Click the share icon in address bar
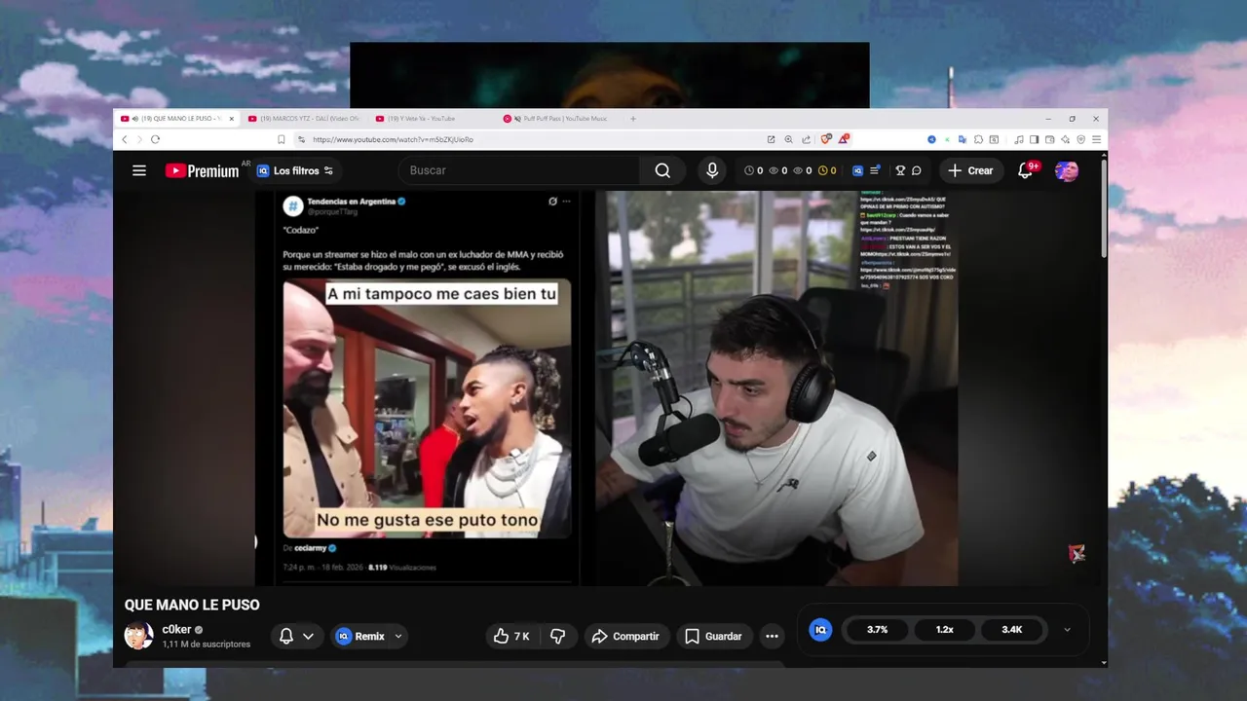This screenshot has width=1247, height=701. pos(806,139)
